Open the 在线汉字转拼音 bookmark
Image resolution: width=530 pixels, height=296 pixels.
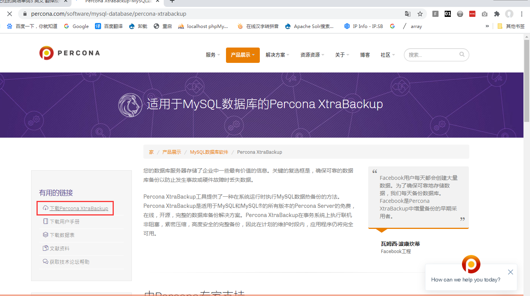[x=258, y=26]
